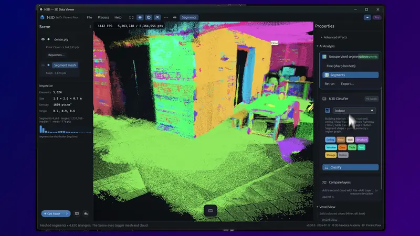Hide the dense.ply layer with eye icon
This screenshot has height=236, width=420.
click(x=43, y=39)
